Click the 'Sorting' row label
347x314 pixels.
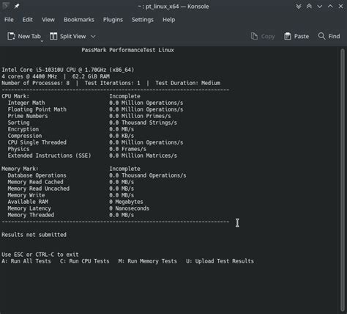click(18, 123)
